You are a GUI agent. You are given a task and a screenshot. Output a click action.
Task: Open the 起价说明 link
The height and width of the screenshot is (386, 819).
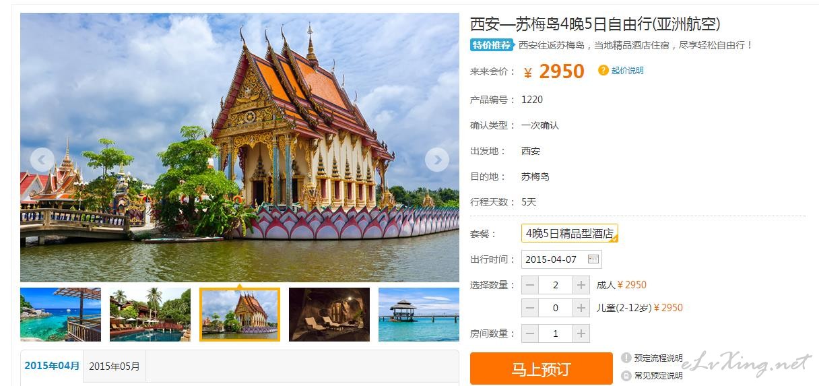pos(628,70)
